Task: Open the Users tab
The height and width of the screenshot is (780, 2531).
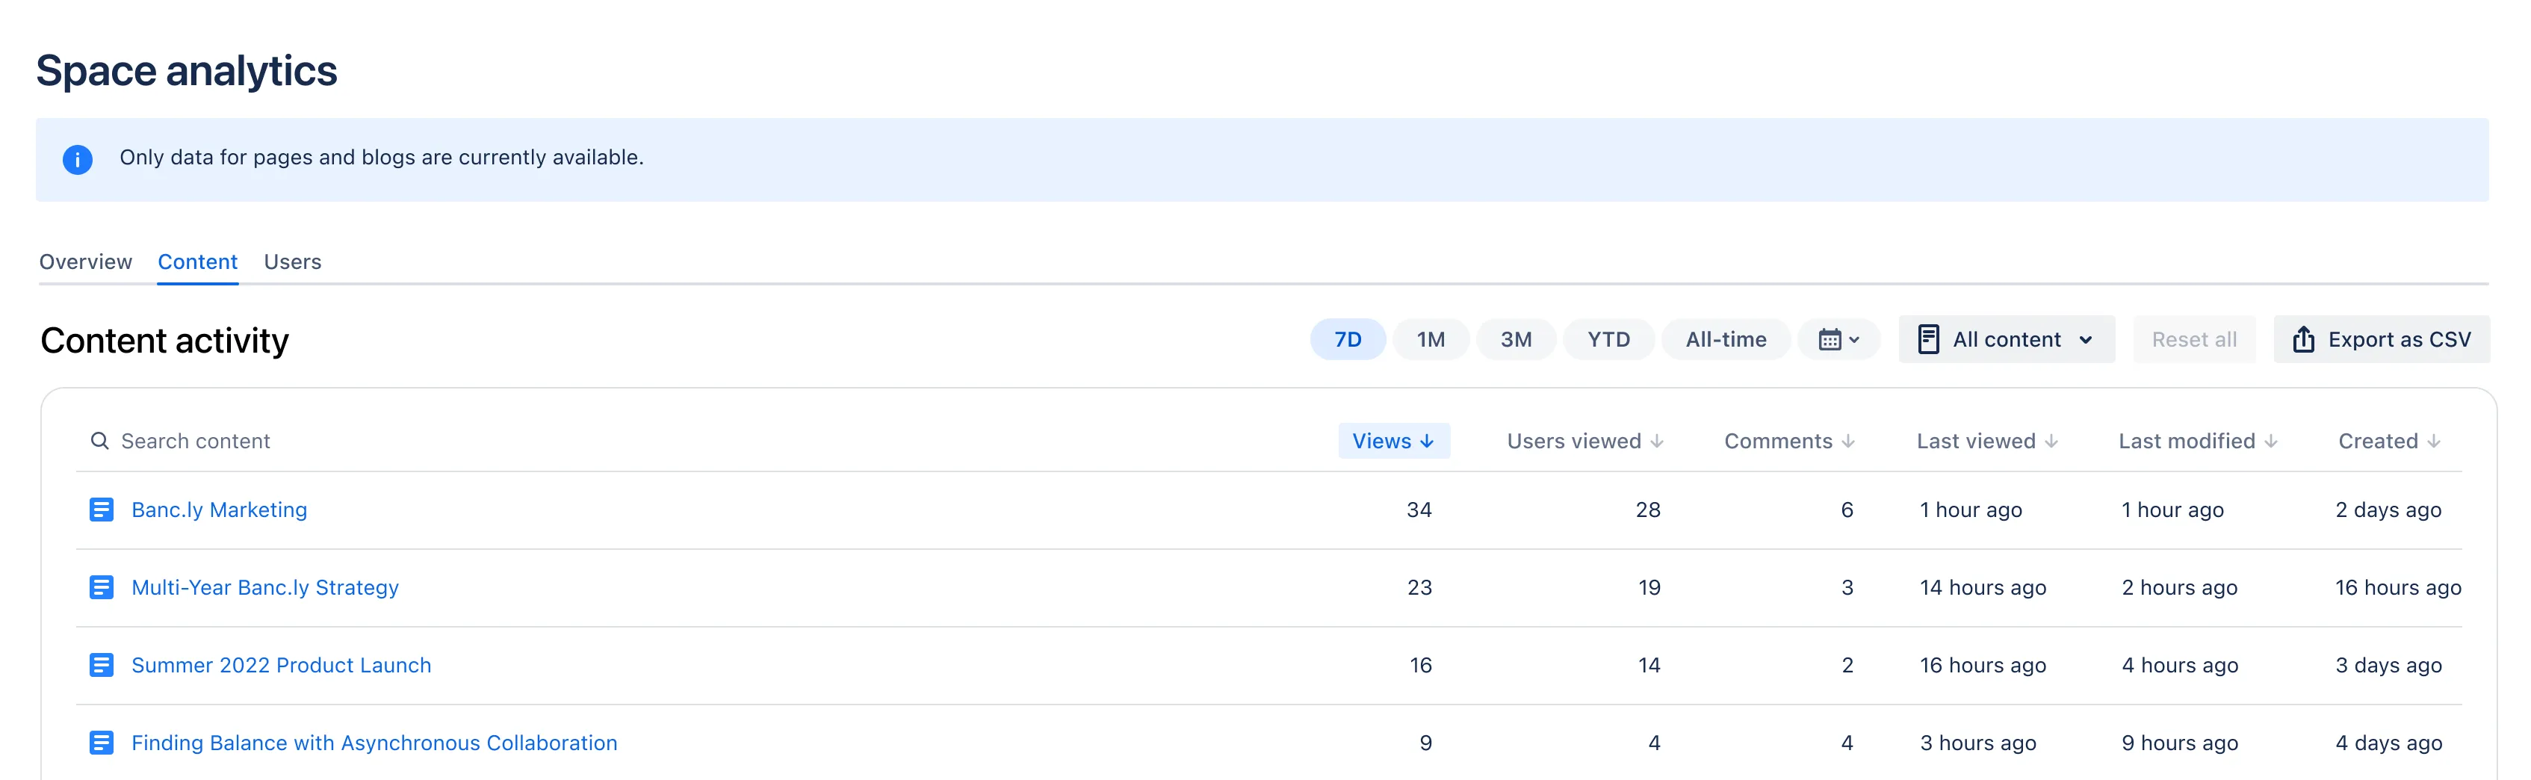Action: (x=293, y=262)
